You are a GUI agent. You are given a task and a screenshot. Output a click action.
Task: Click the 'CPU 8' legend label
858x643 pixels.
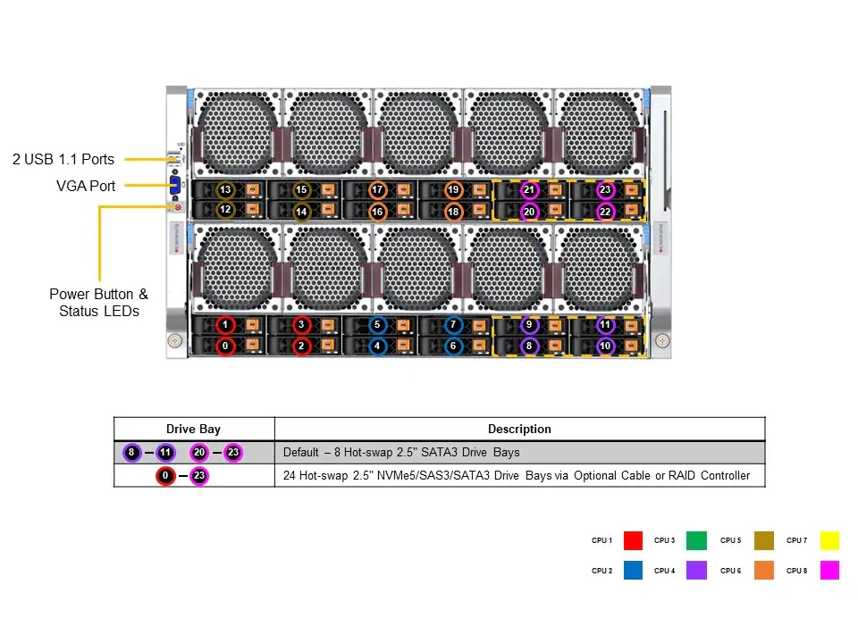click(x=796, y=571)
